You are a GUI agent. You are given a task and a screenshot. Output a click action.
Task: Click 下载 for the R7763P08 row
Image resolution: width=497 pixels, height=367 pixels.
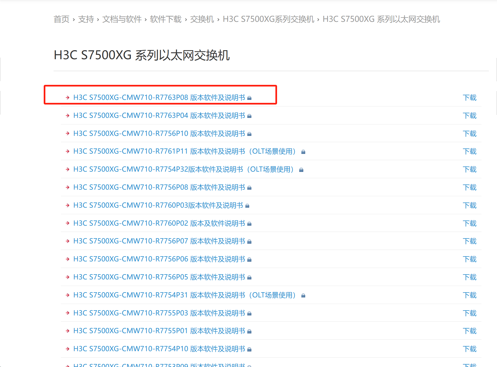[470, 97]
